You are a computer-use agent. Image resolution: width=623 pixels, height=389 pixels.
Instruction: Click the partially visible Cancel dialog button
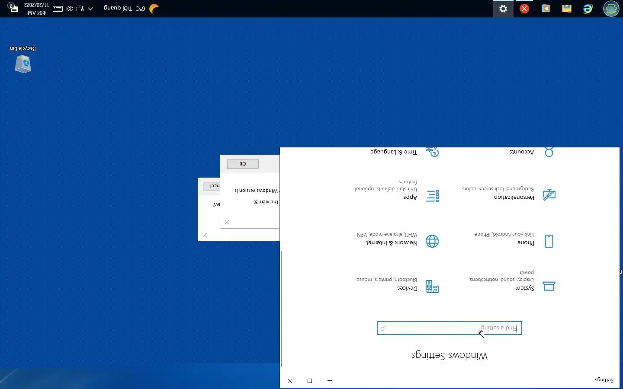(x=212, y=186)
